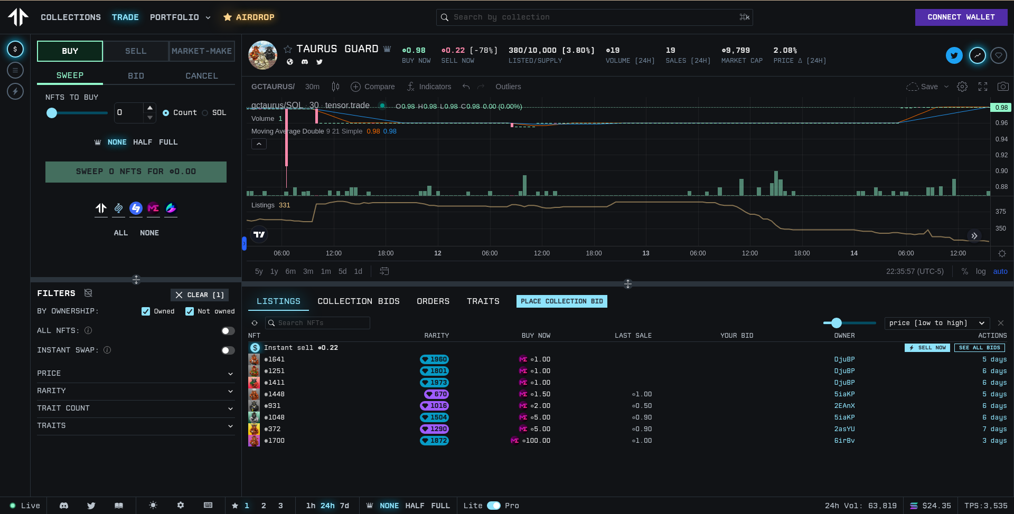The image size is (1014, 514).
Task: Focus the Search by collection field
Action: 595,17
